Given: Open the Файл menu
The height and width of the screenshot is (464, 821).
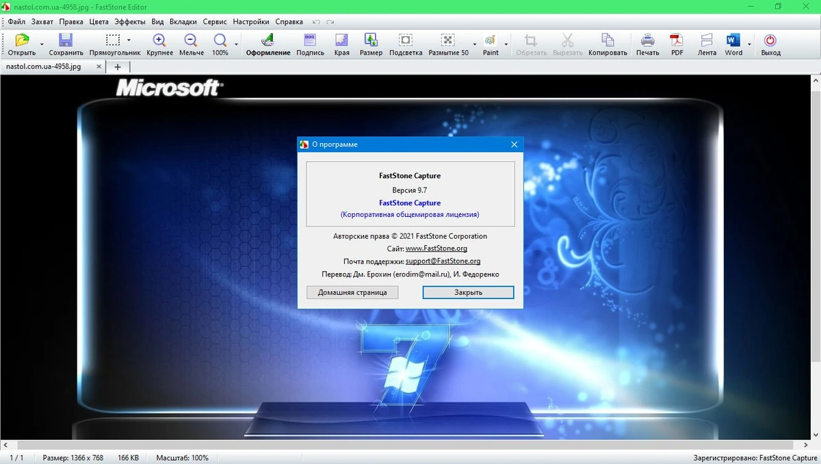Looking at the screenshot, I should pos(16,22).
